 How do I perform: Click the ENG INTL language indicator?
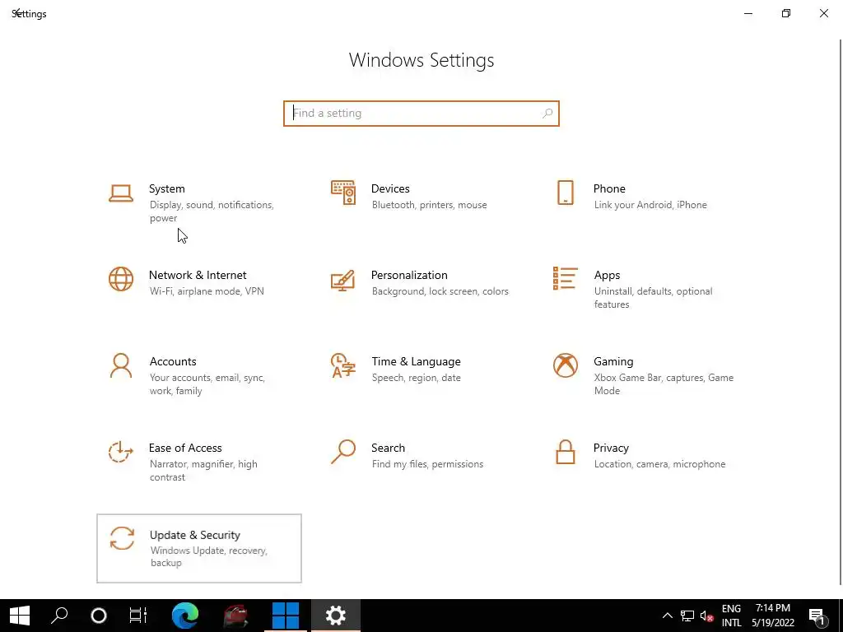pos(731,616)
